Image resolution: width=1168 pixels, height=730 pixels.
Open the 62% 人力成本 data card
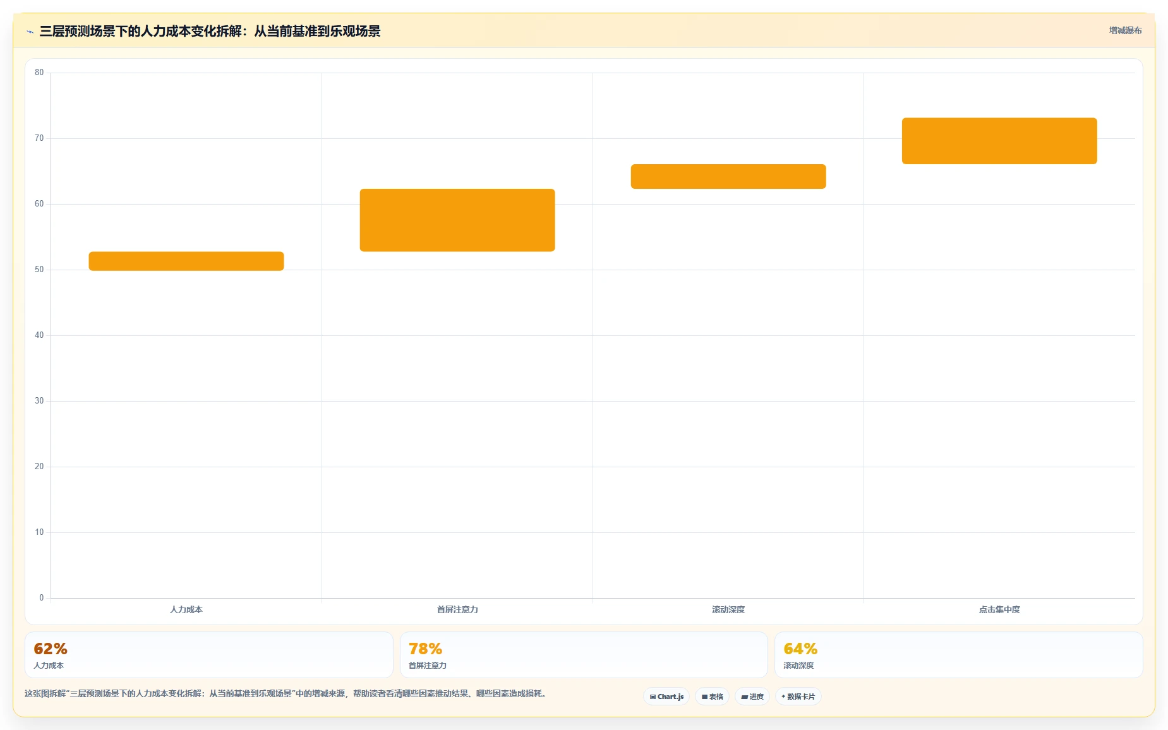[x=209, y=655]
